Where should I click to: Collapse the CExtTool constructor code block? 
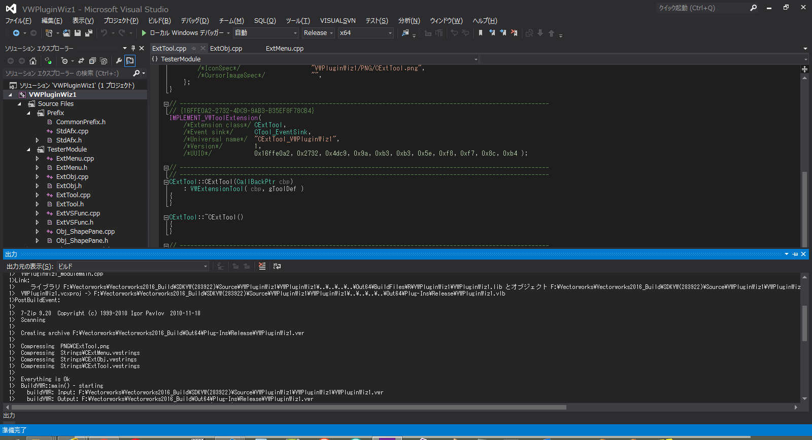click(x=166, y=182)
